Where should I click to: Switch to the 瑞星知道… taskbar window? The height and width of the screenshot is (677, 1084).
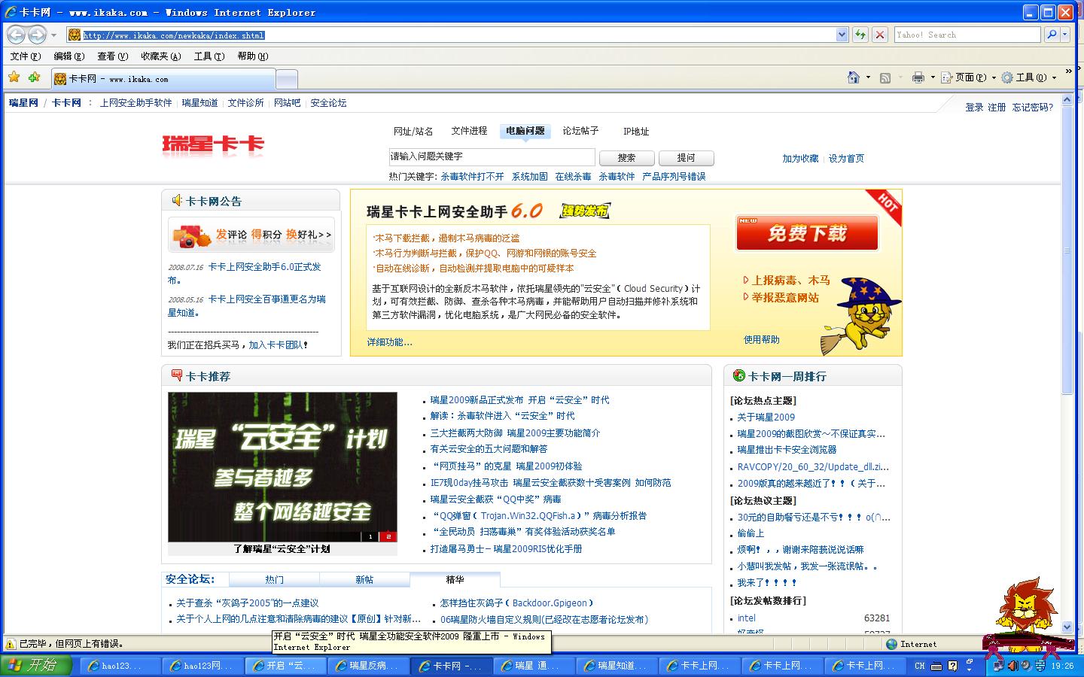pyautogui.click(x=617, y=666)
